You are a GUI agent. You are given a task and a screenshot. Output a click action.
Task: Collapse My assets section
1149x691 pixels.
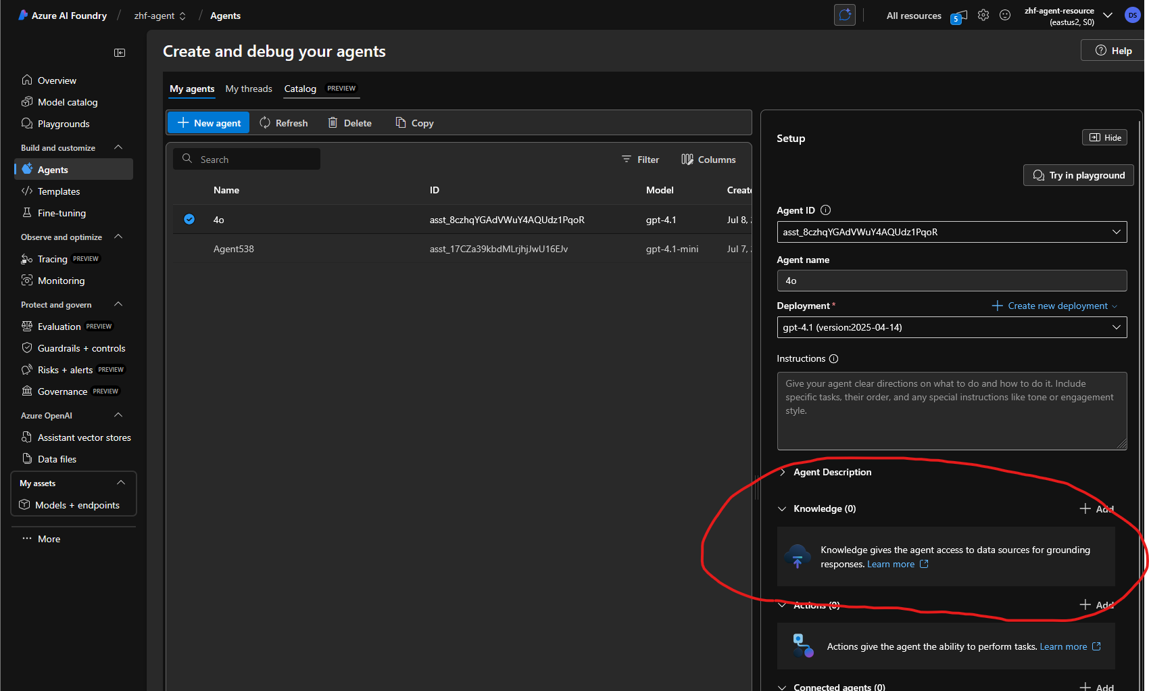click(121, 483)
